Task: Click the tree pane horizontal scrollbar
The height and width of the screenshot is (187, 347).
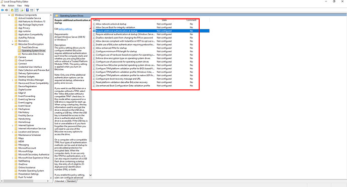Action: [x=18, y=181]
